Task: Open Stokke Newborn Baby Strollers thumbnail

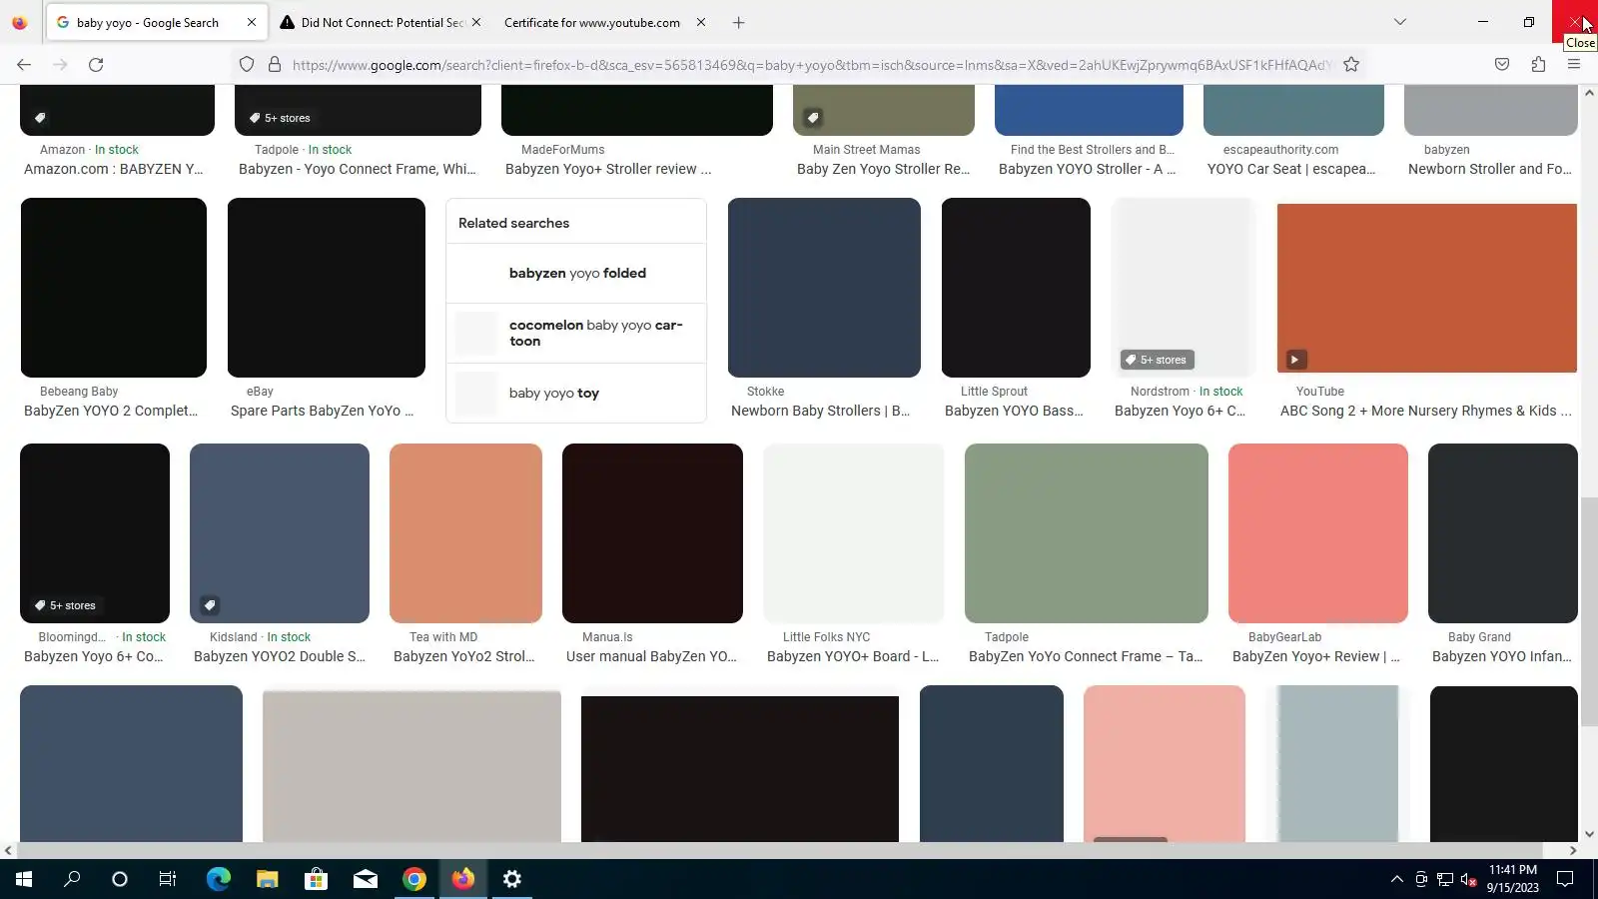Action: (824, 288)
